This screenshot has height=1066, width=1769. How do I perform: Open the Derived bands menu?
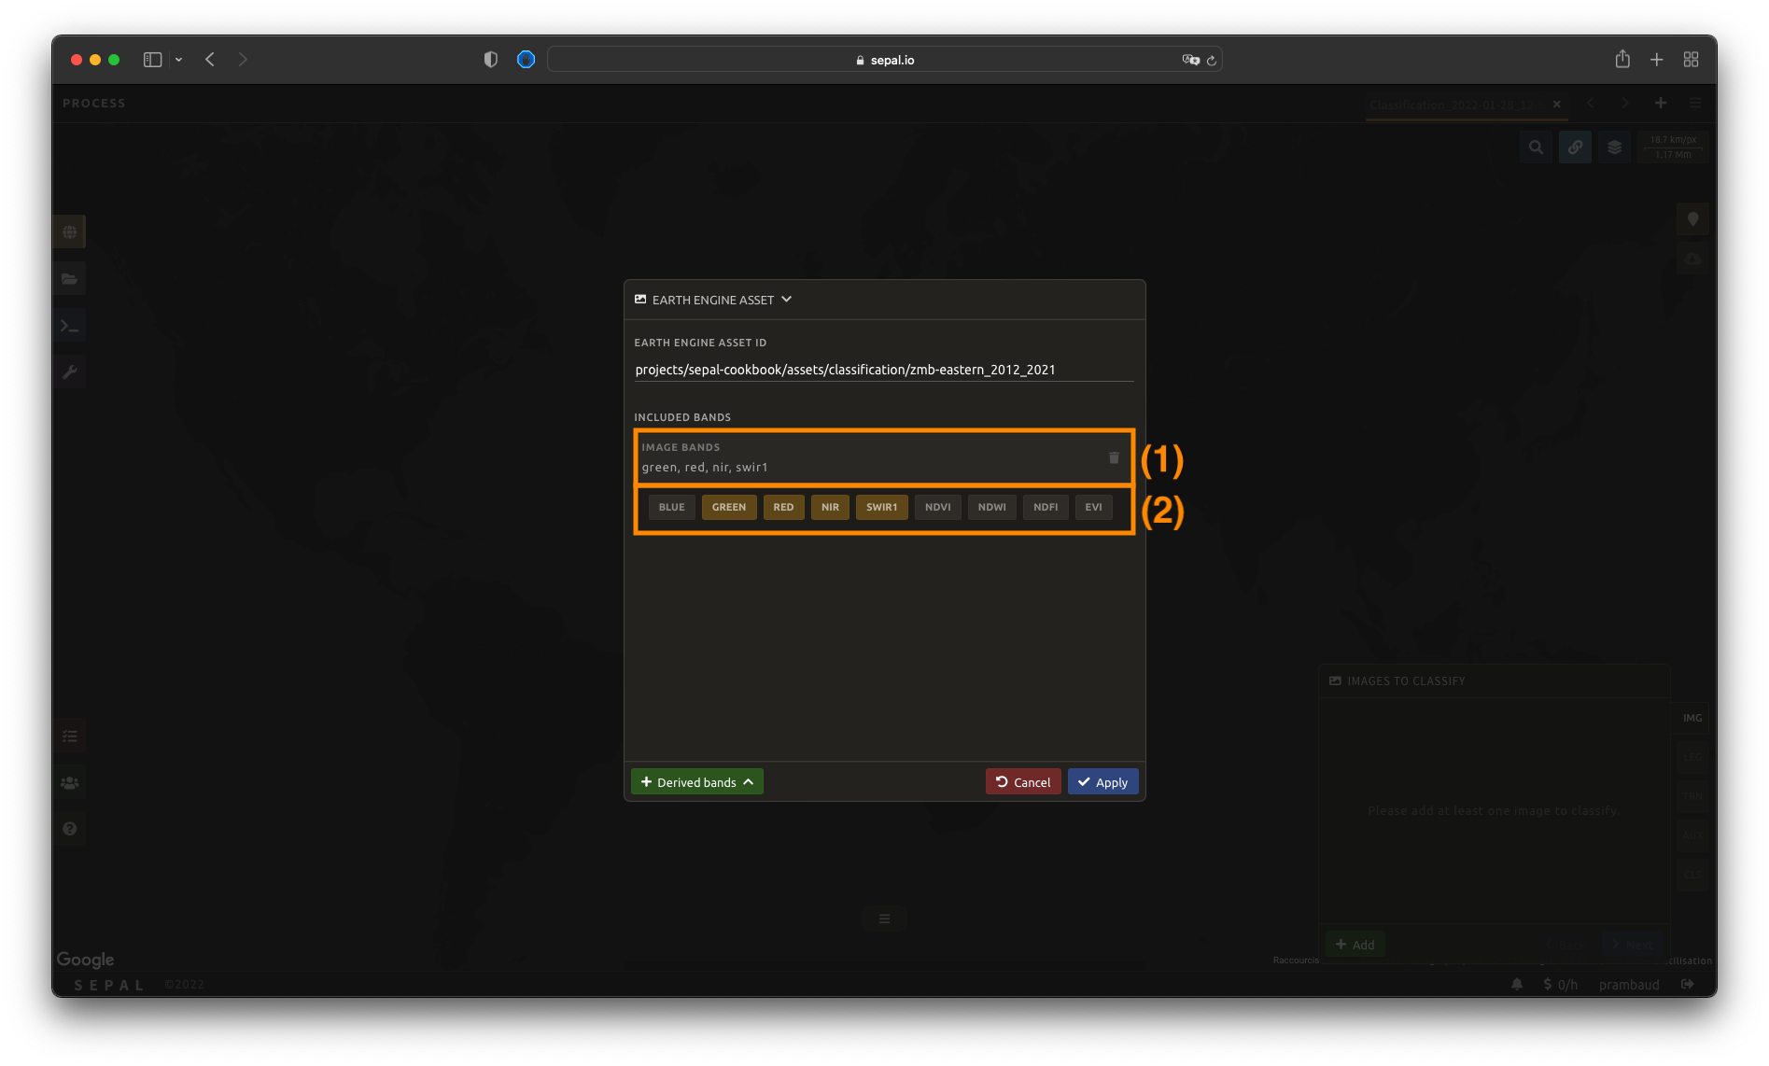(x=696, y=782)
